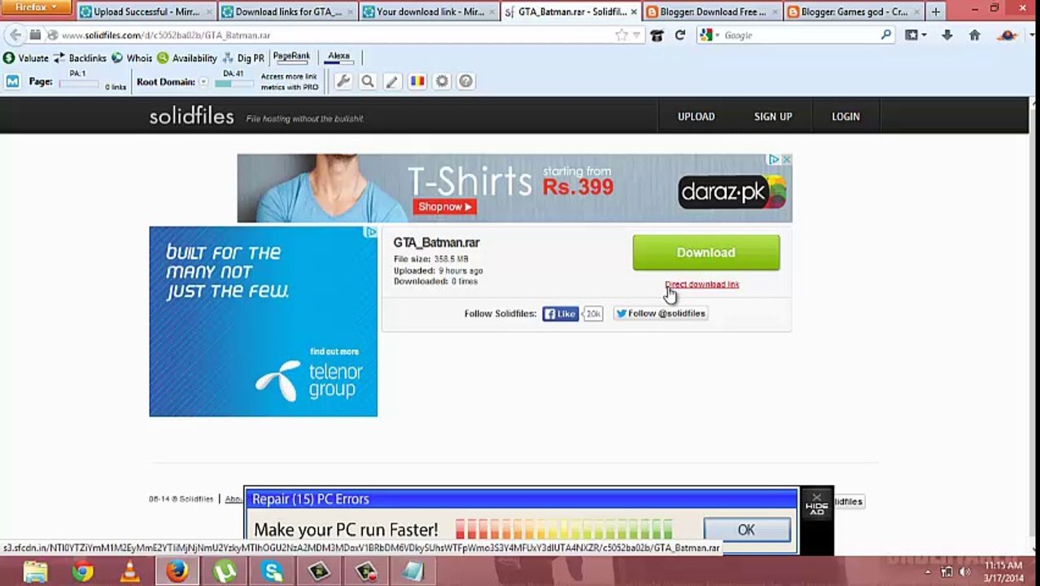Launch Google Chrome from taskbar
The height and width of the screenshot is (586, 1040).
coord(82,572)
